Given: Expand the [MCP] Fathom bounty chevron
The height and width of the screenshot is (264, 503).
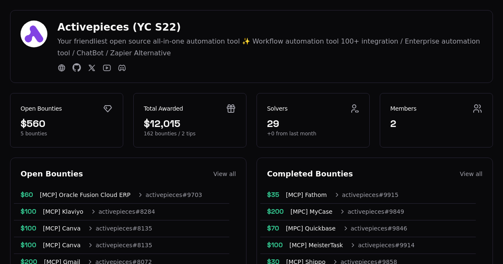Looking at the screenshot, I should [x=337, y=195].
